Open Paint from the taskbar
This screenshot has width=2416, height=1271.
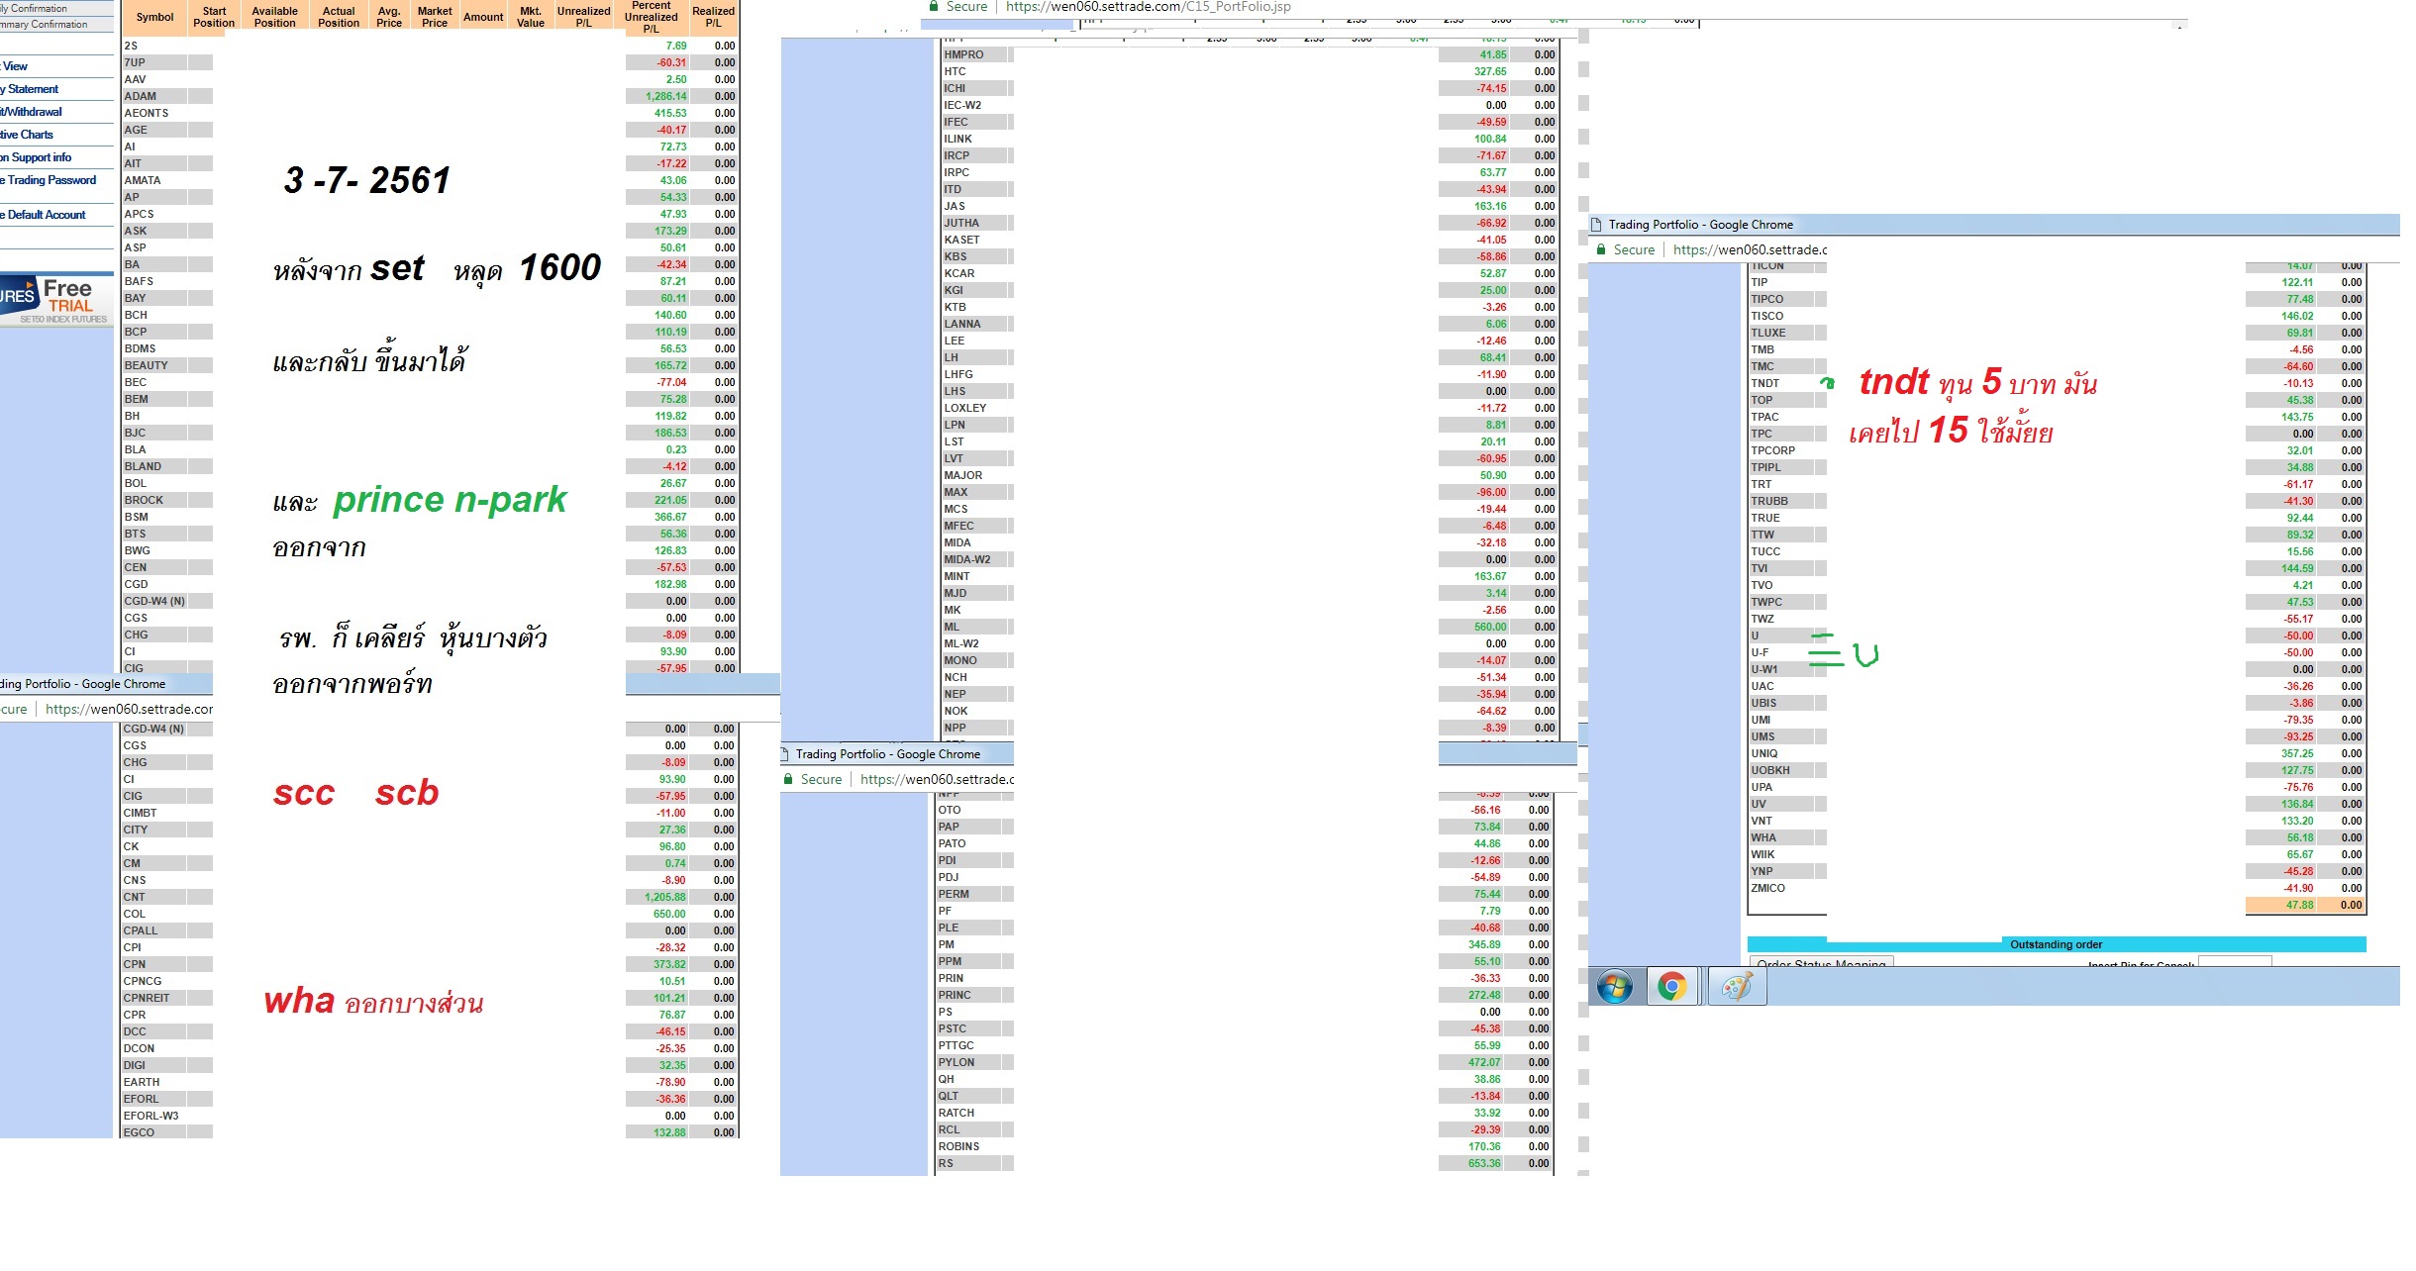click(1736, 987)
